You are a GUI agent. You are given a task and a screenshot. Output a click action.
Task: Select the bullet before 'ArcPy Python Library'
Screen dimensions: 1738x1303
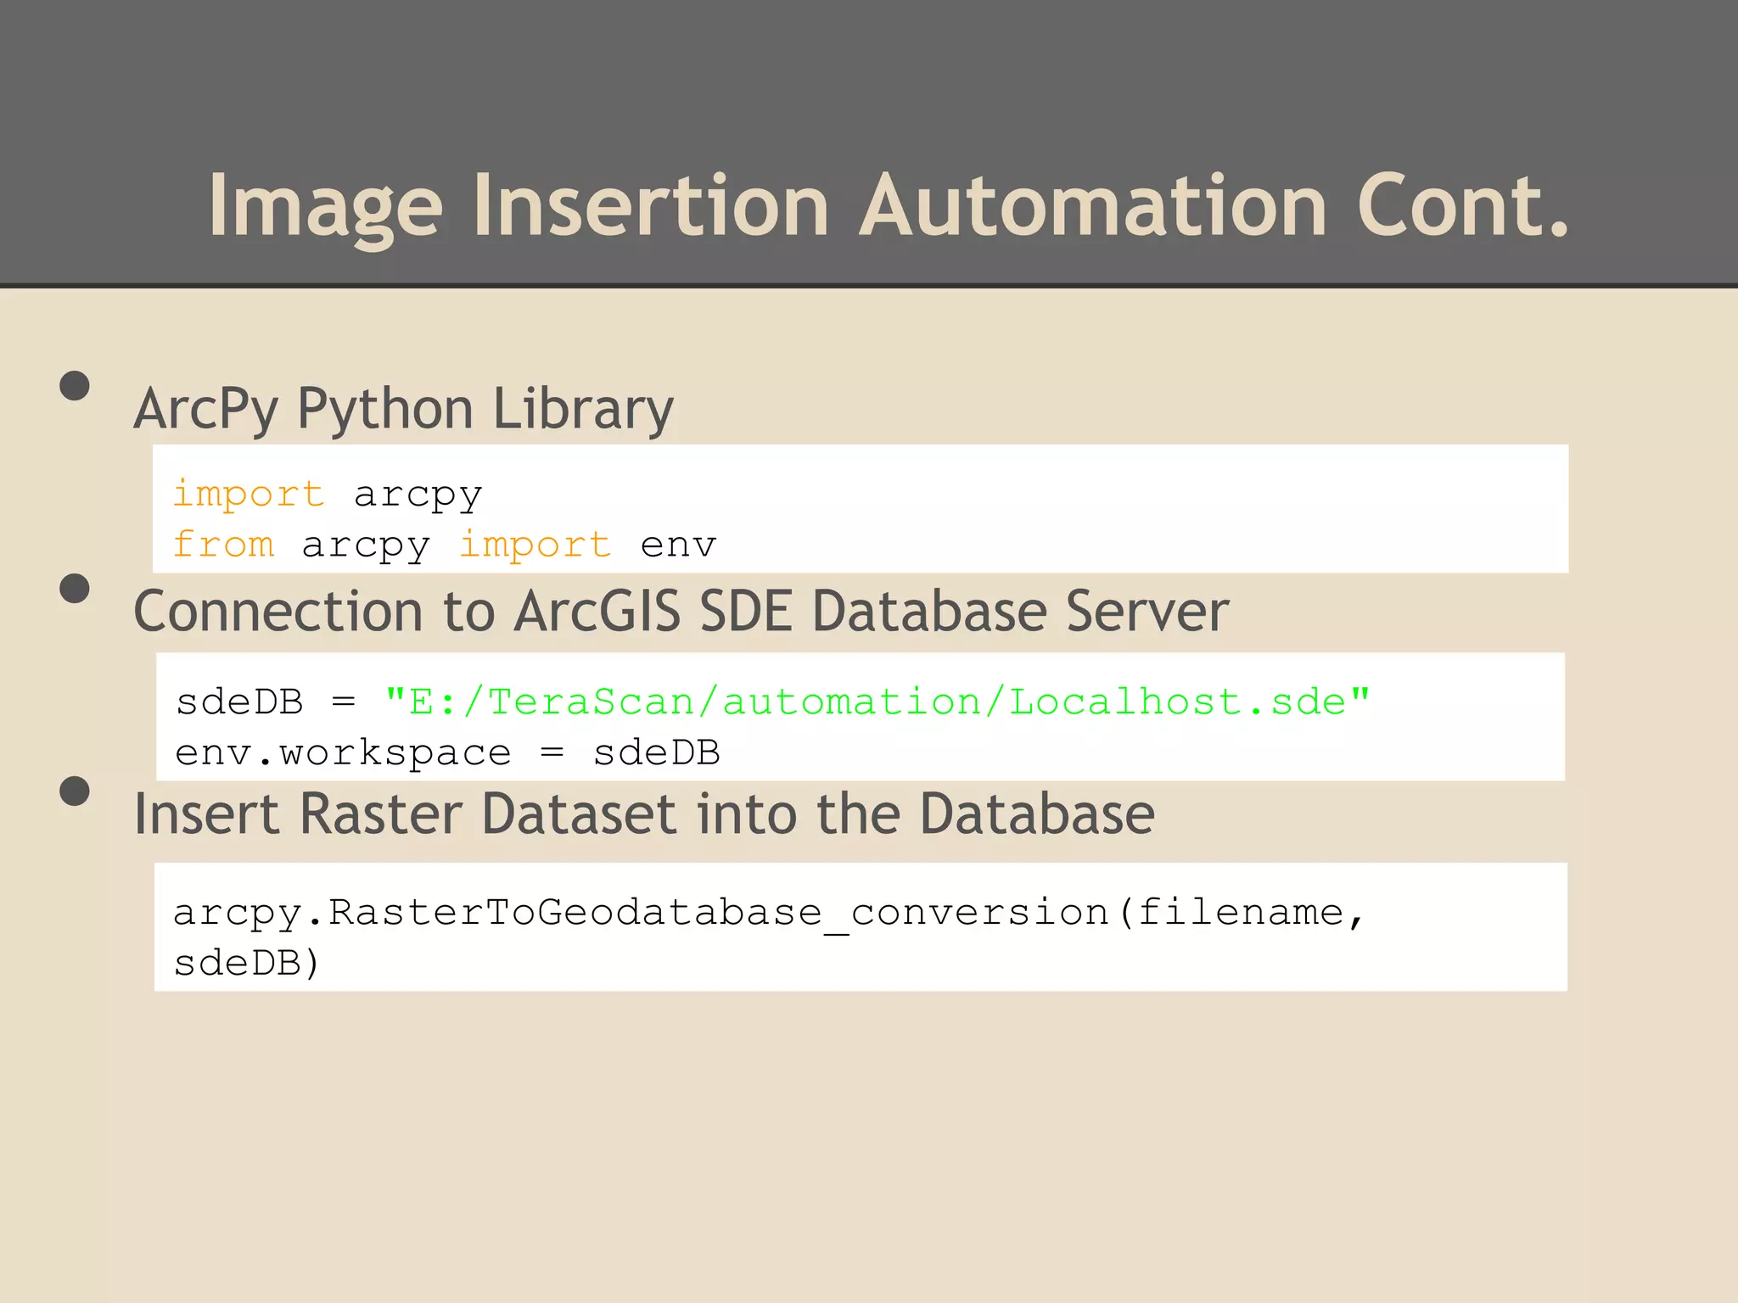point(75,386)
